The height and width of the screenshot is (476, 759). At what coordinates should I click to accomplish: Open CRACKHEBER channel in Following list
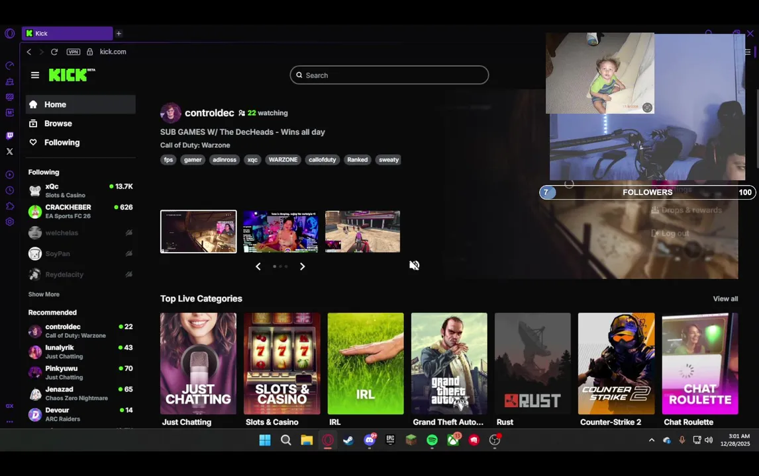point(80,211)
